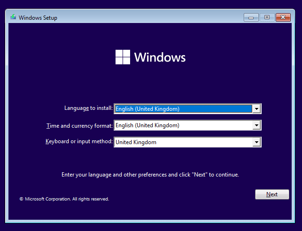Click the empty title bar area
The height and width of the screenshot is (231, 302).
pyautogui.click(x=150, y=18)
